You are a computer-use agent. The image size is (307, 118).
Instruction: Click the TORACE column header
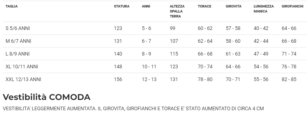point(204,6)
